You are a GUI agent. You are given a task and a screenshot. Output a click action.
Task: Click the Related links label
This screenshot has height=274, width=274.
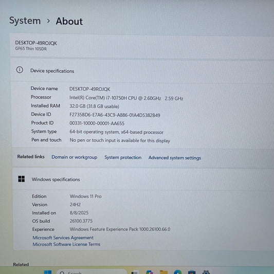[x=31, y=157]
